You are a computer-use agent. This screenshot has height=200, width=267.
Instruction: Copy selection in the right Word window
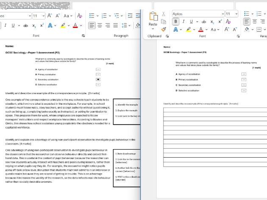pyautogui.click(x=163, y=22)
